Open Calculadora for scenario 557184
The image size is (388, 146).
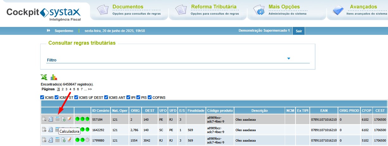pyautogui.click(x=57, y=119)
